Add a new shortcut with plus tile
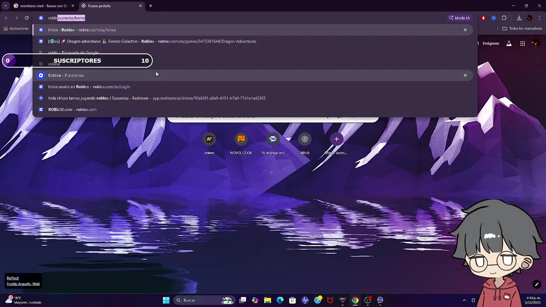 (336, 144)
